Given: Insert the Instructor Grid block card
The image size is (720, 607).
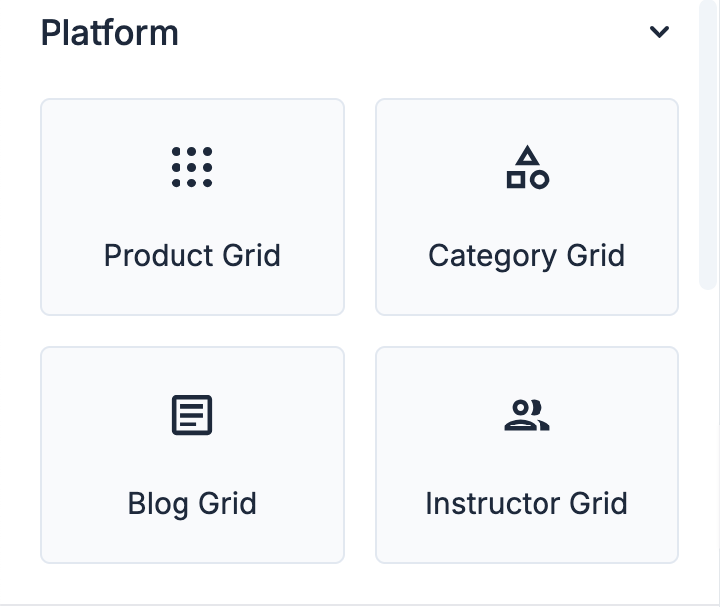Looking at the screenshot, I should (527, 455).
